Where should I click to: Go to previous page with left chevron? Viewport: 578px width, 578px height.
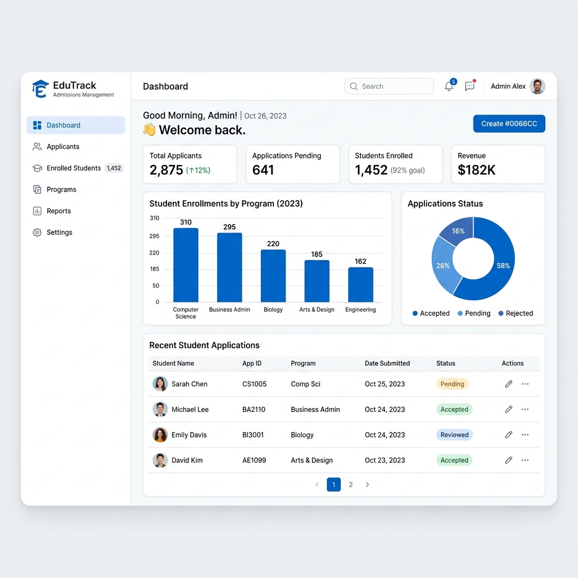(317, 485)
